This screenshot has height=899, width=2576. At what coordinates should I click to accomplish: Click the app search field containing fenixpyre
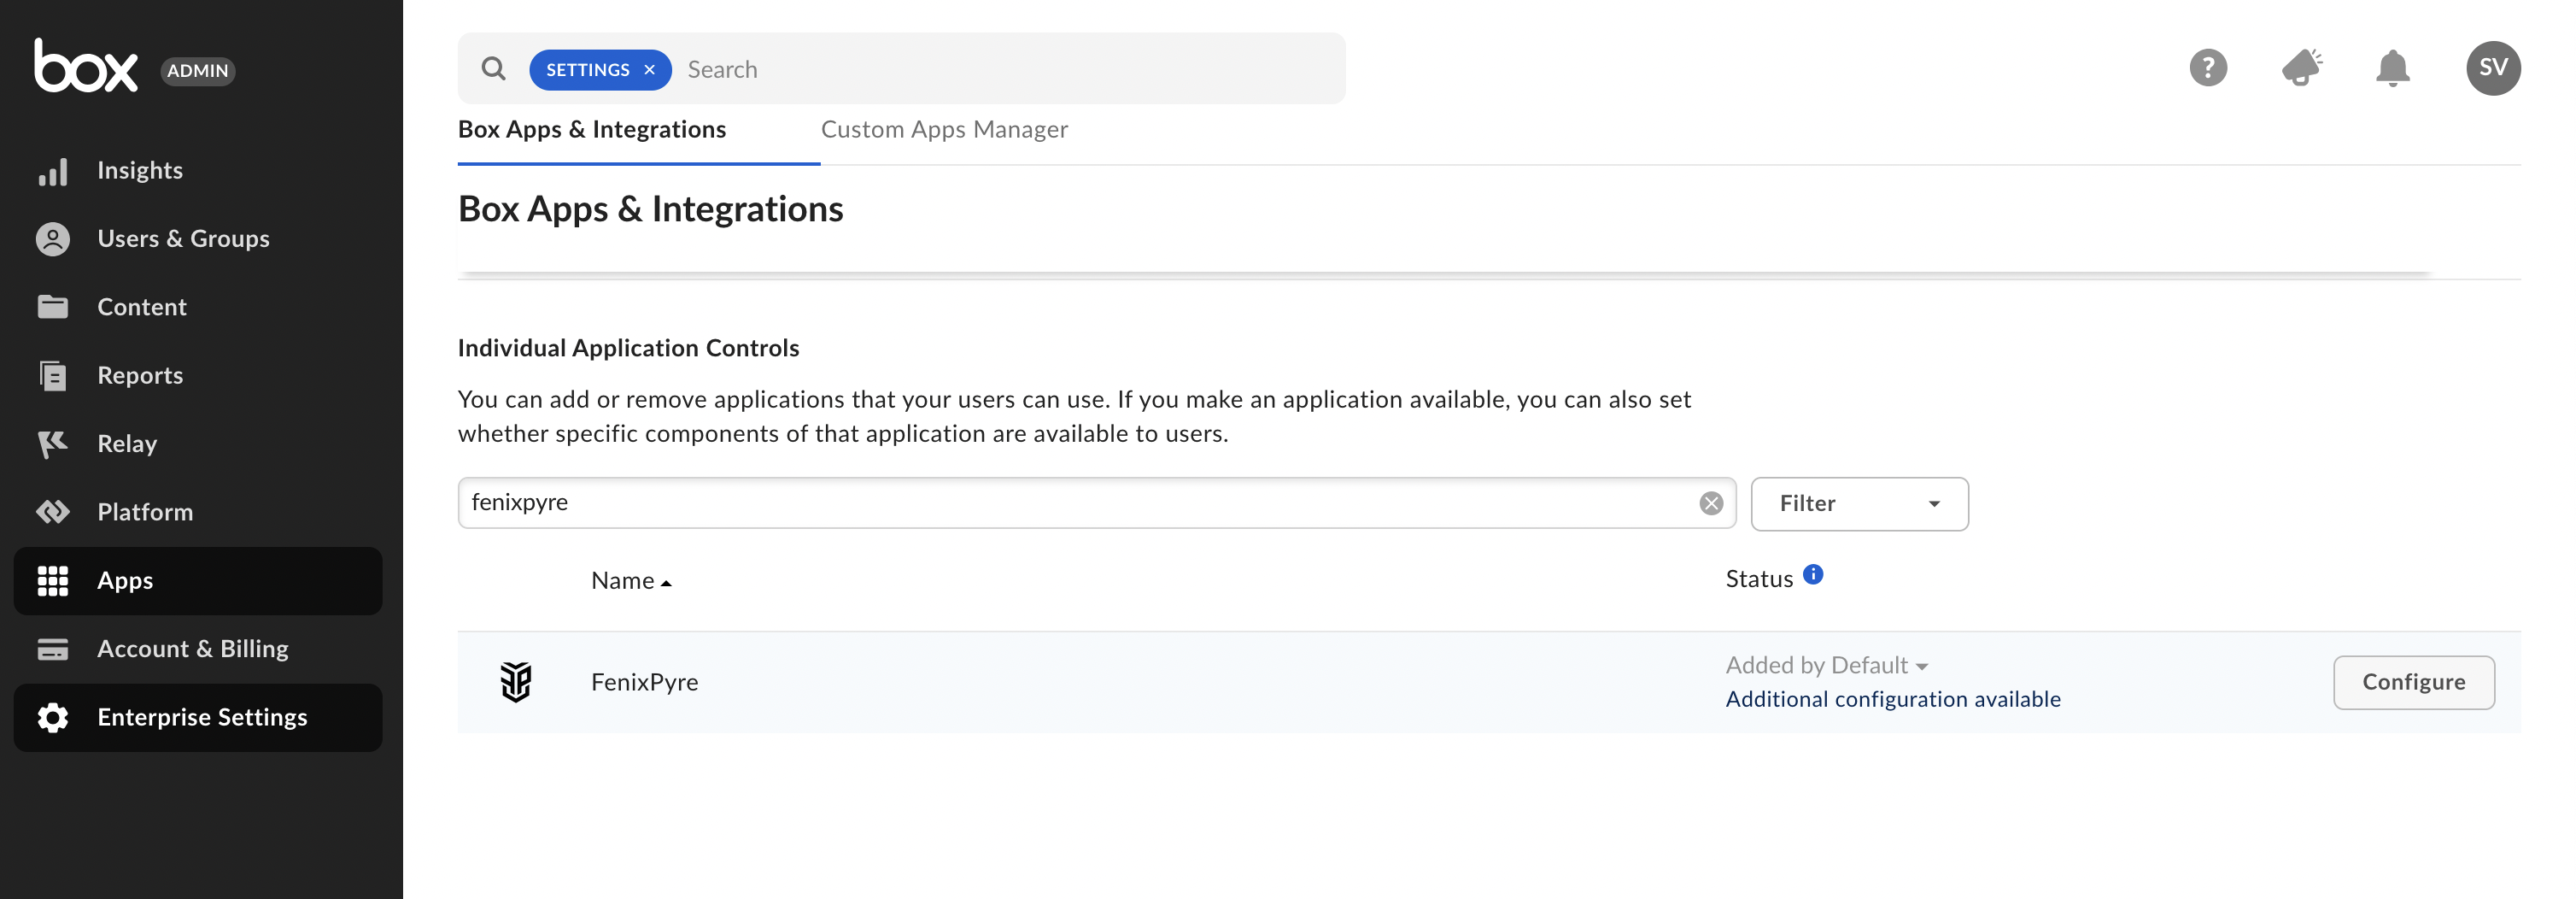pos(1070,503)
